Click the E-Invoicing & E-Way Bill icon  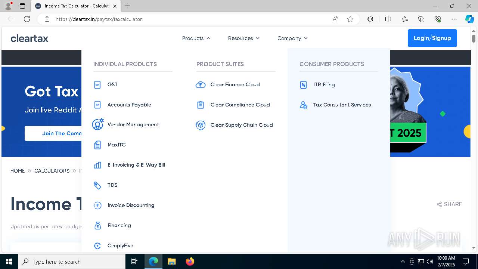[x=97, y=165]
